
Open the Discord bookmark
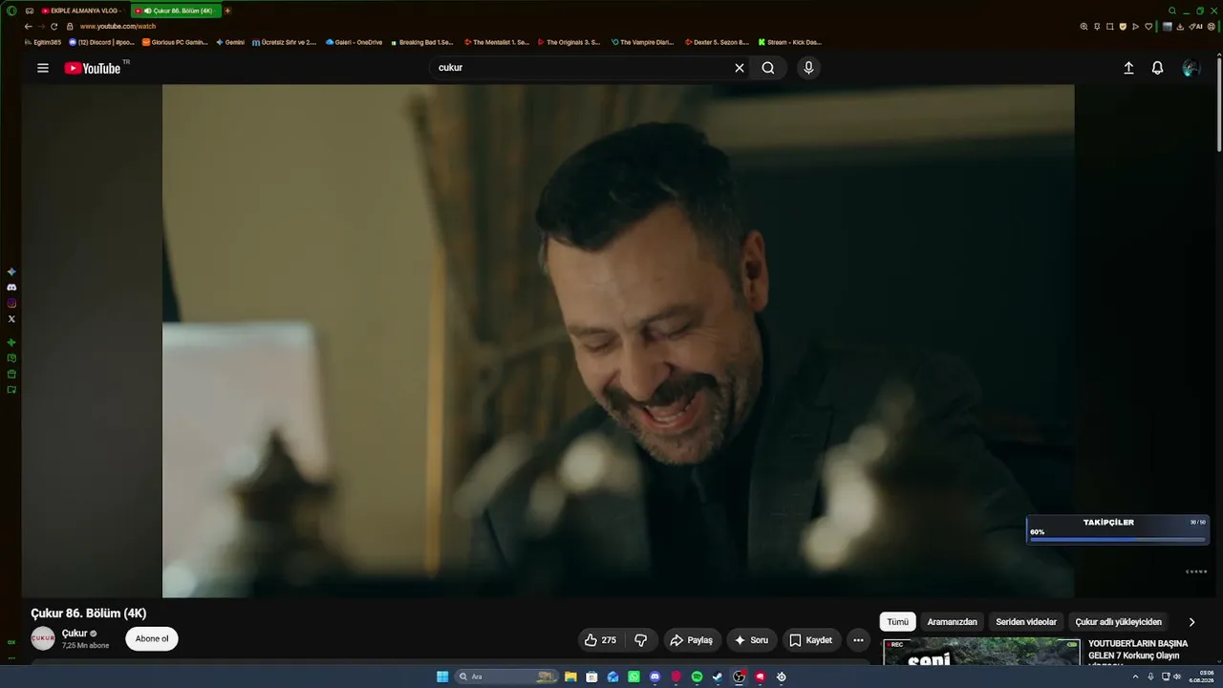102,42
